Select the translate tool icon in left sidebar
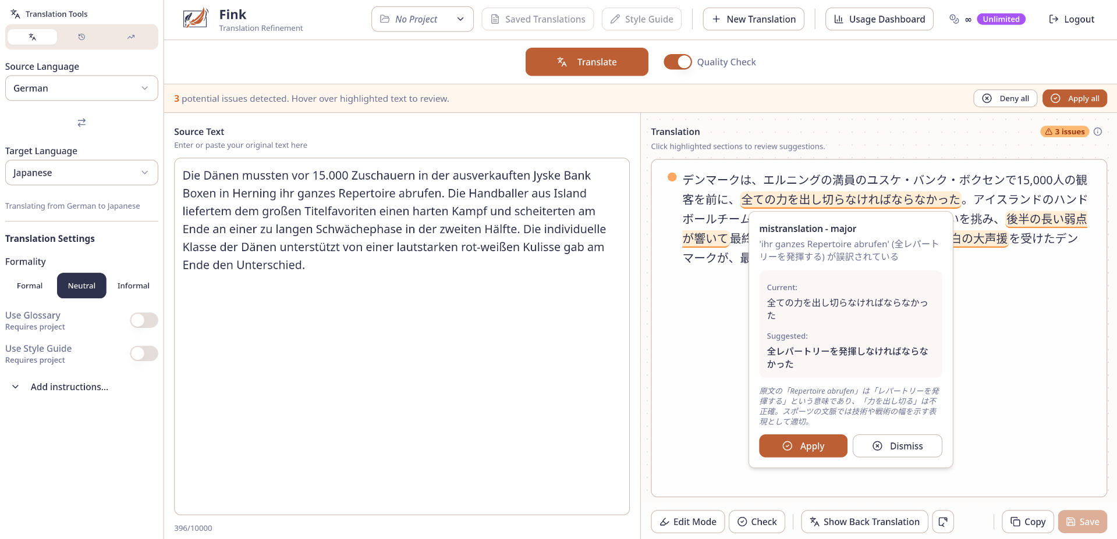The height and width of the screenshot is (539, 1117). (33, 37)
